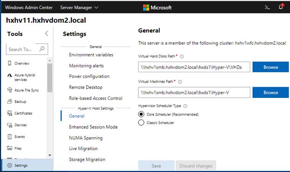Open the PowerShell console icon

(x=267, y=7)
